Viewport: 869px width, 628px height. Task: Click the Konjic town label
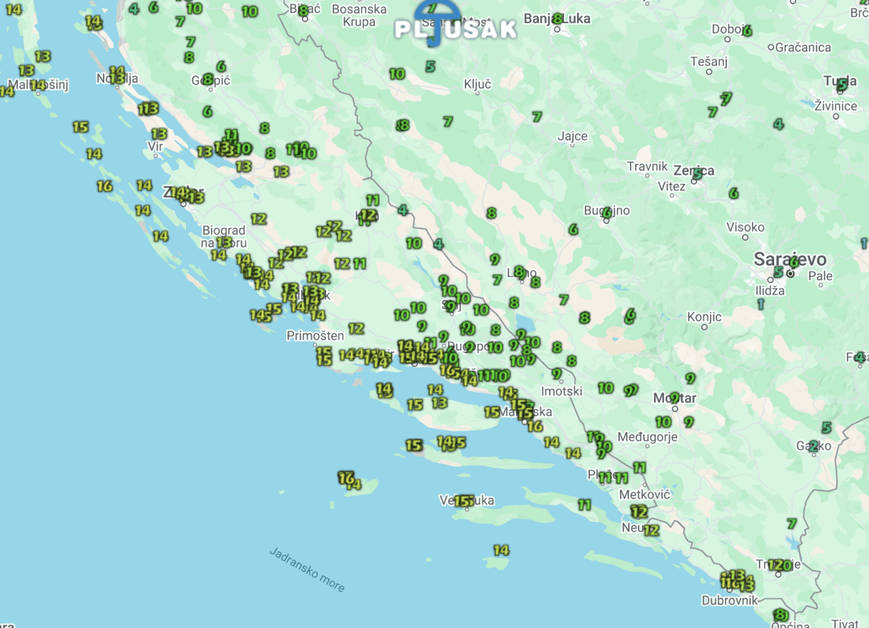pos(704,317)
